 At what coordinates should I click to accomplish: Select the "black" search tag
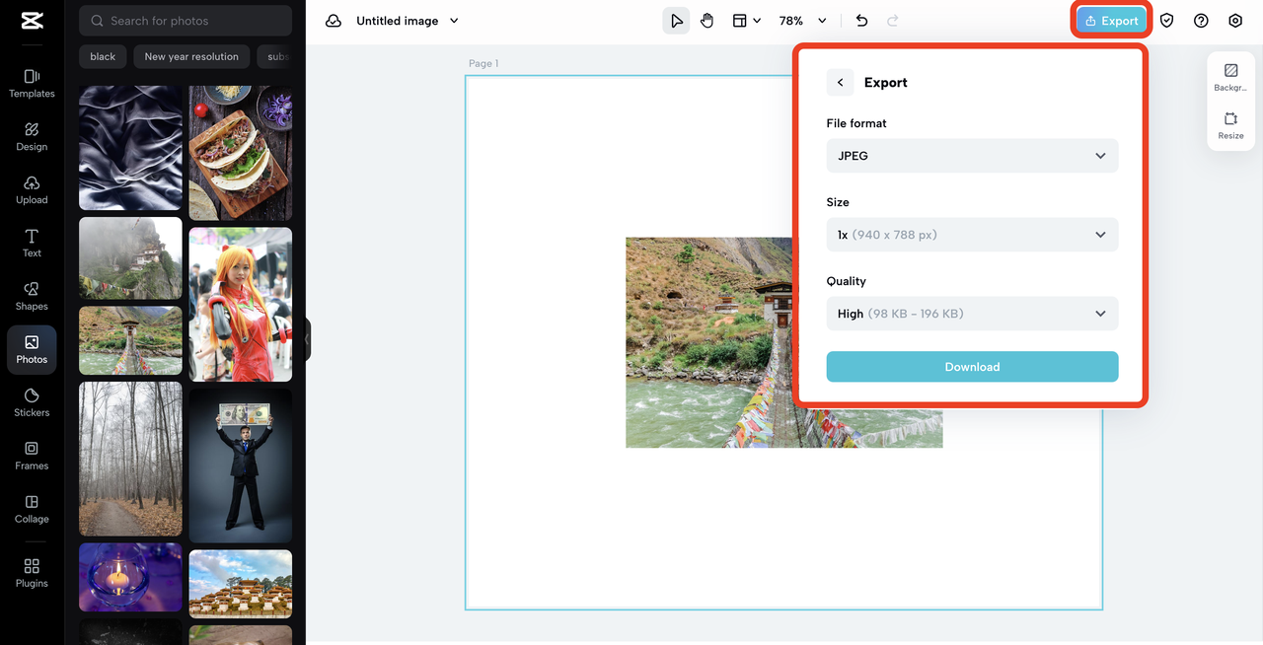point(103,56)
